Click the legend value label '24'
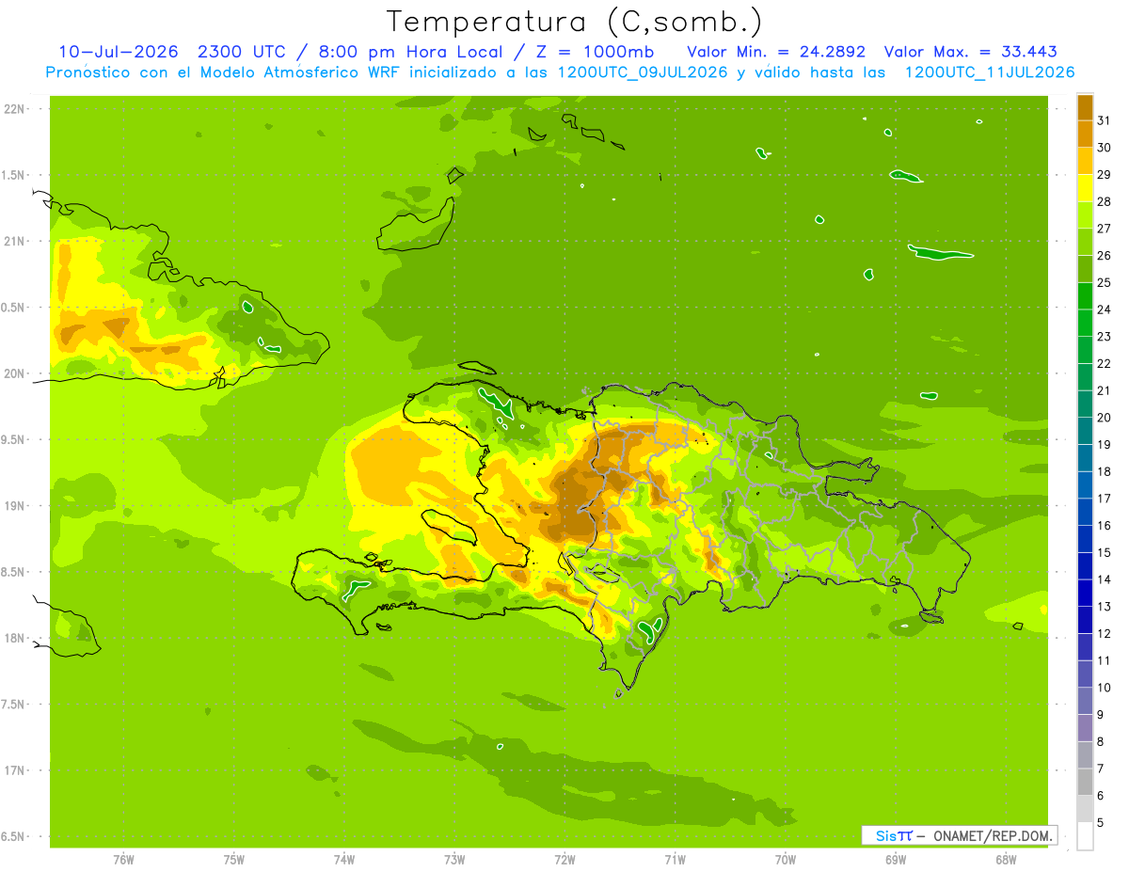 point(1104,309)
